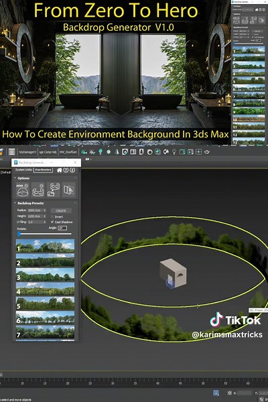Select backdrop preset thumbnail 2
The image size is (268, 402).
45,260
